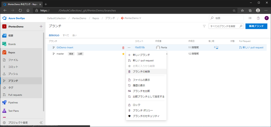Click the red trash icon on GitDemo-Insert row

pyautogui.click(x=123, y=48)
